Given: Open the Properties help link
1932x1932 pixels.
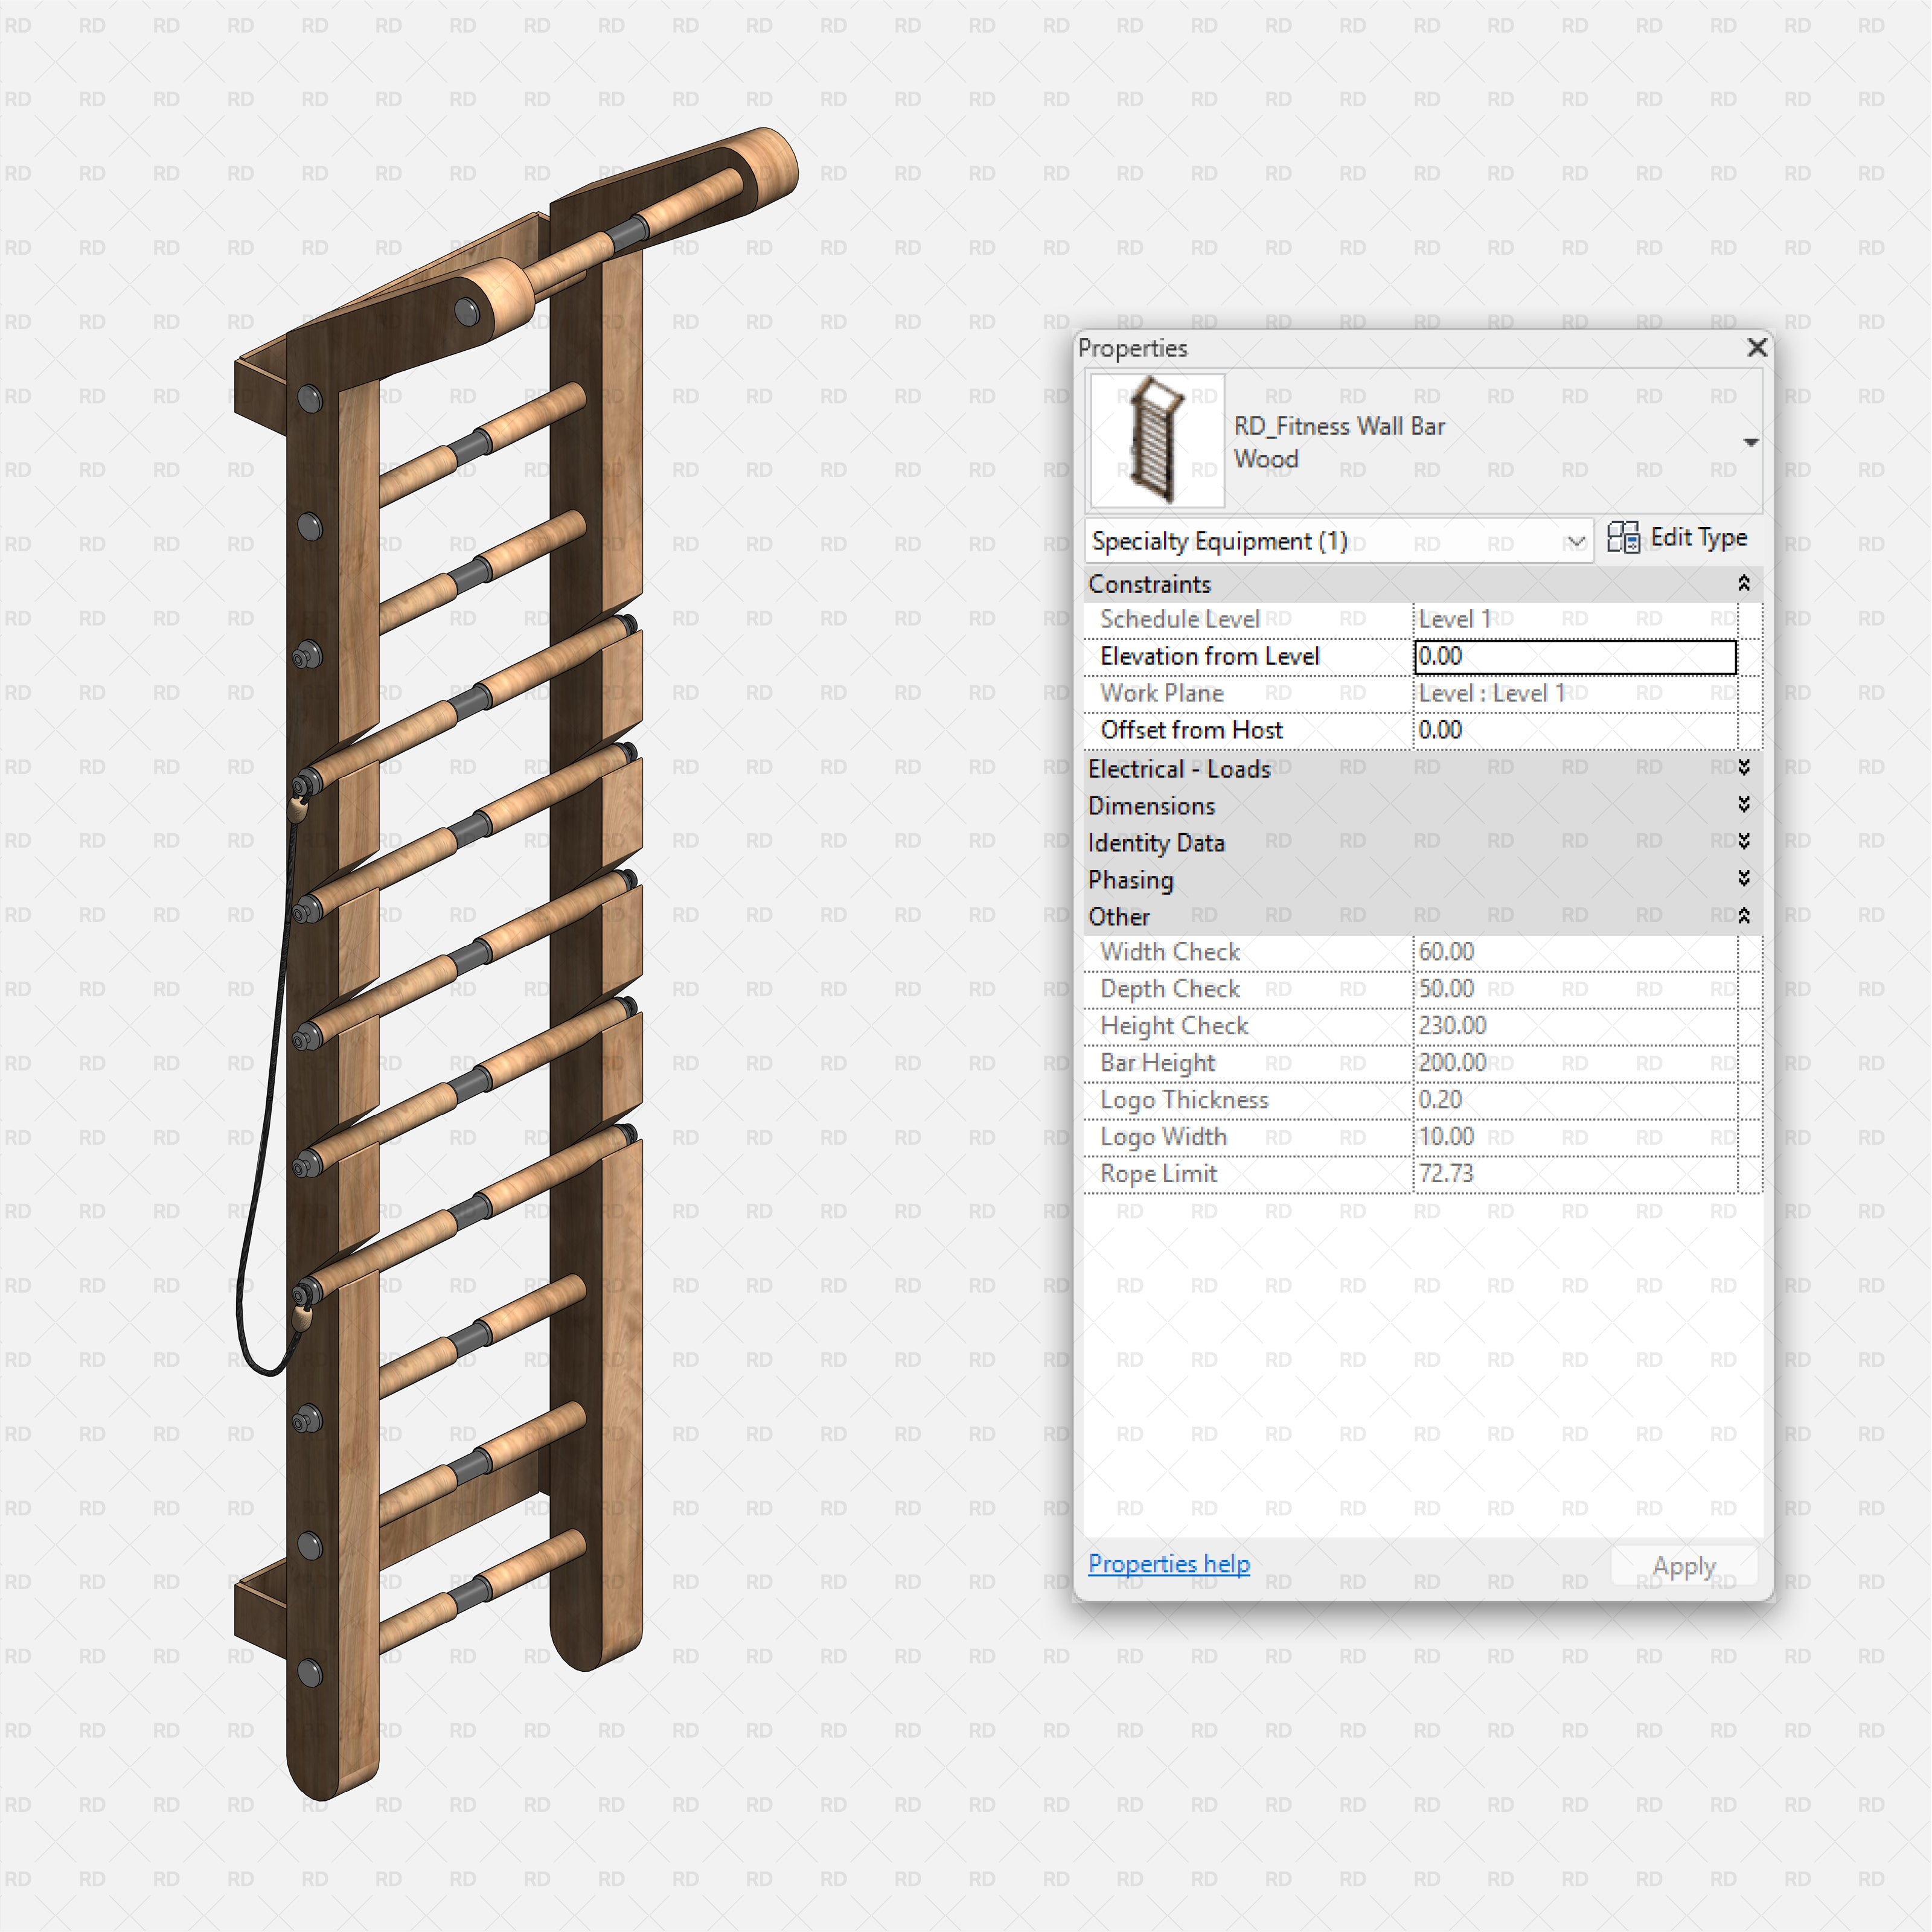Looking at the screenshot, I should (1168, 1563).
